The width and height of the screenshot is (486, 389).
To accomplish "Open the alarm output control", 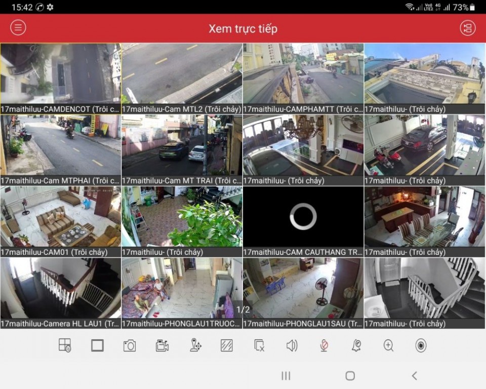I will click(x=356, y=345).
